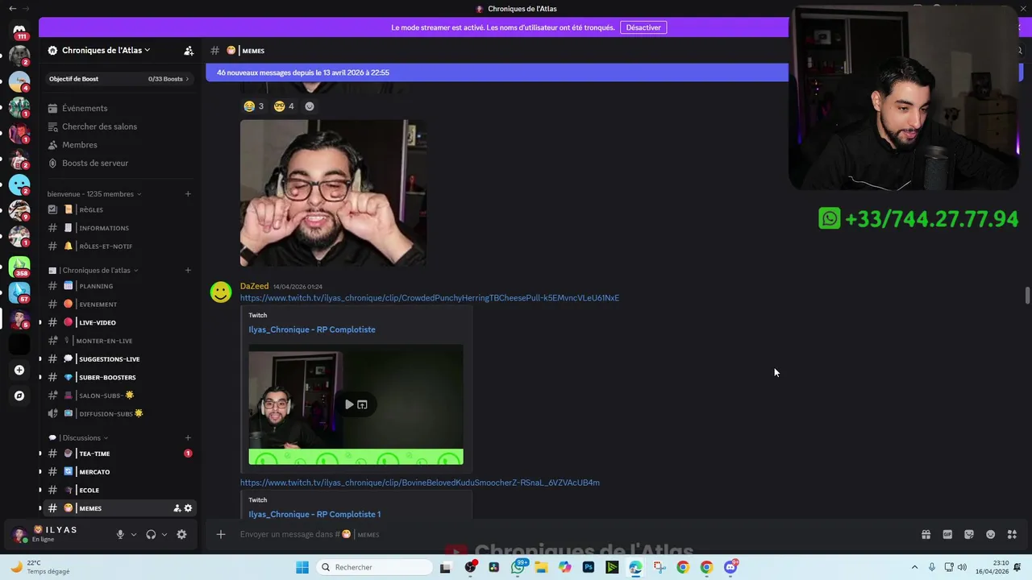Click the invite people icon beside server name
This screenshot has height=580, width=1032.
pyautogui.click(x=189, y=50)
